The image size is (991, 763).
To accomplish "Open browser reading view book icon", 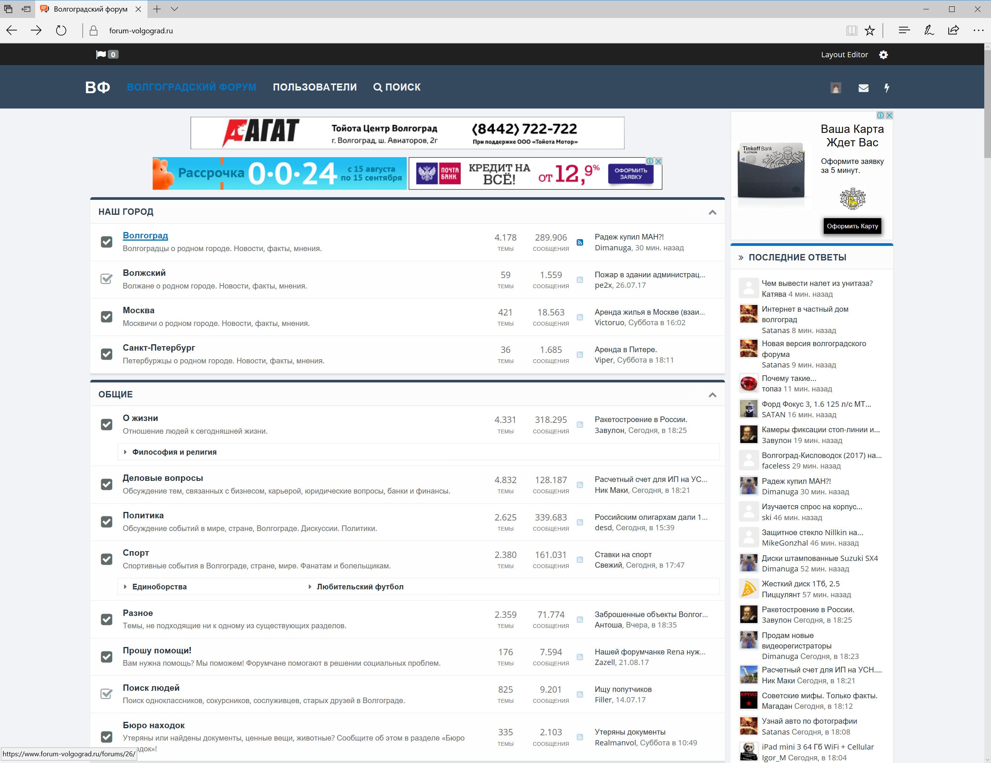I will click(x=851, y=30).
